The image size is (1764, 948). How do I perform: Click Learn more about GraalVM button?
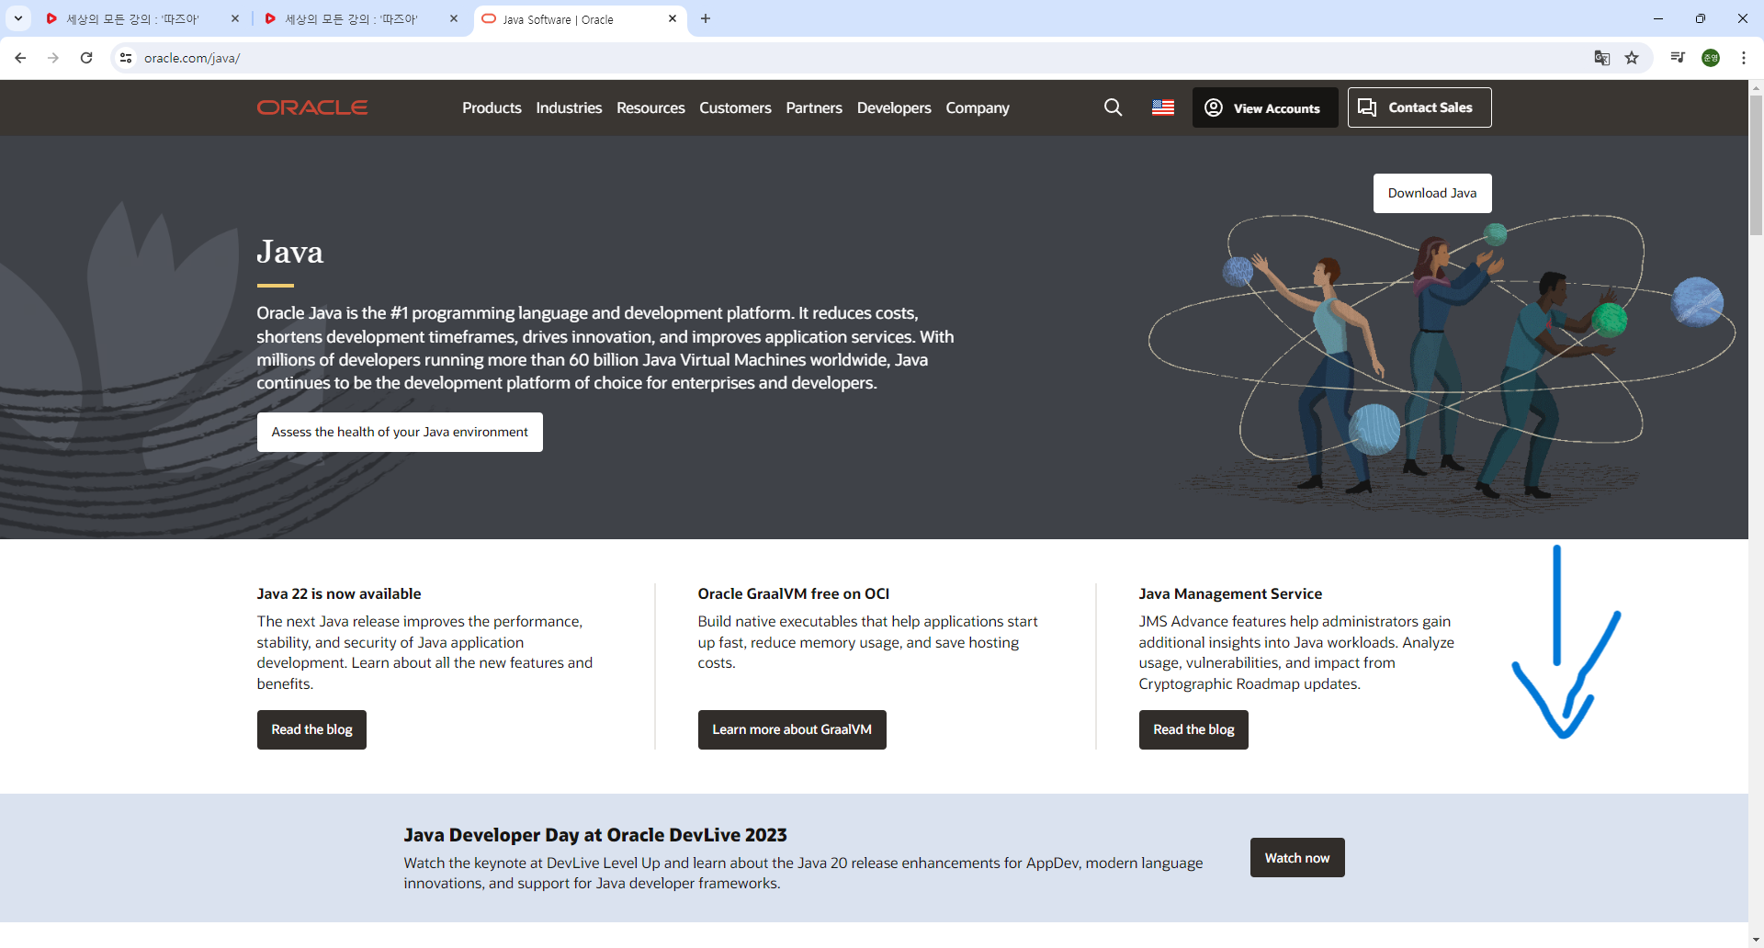792,729
